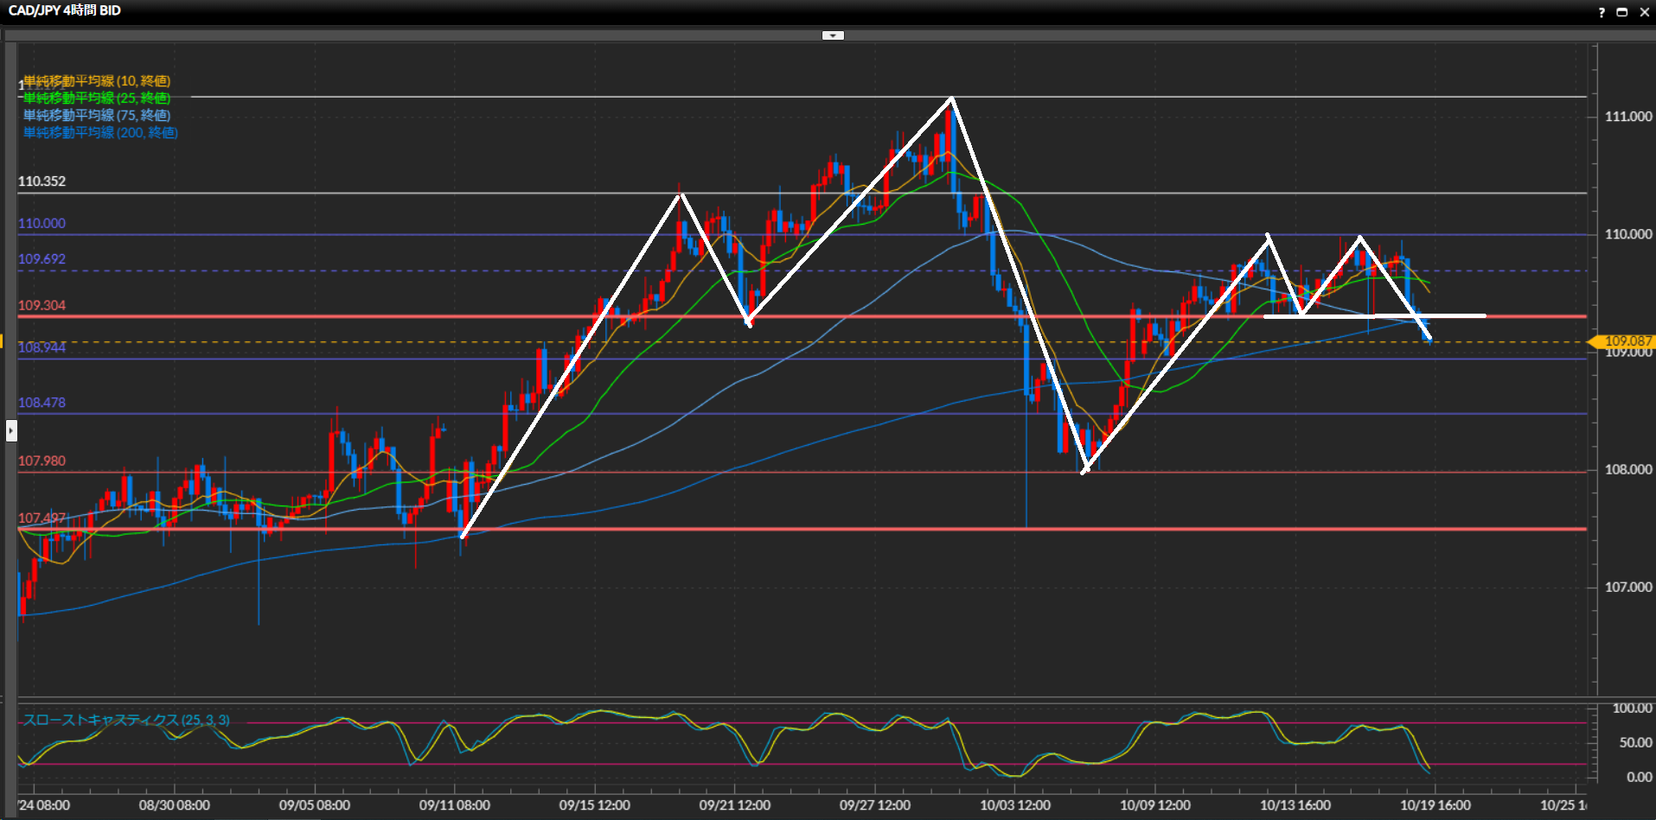
Task: Click the orange price marker on left edge
Action: pyautogui.click(x=3, y=341)
